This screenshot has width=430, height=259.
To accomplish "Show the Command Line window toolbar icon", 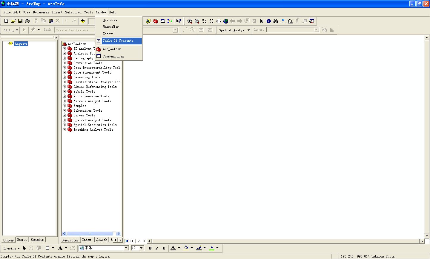I will tap(163, 21).
